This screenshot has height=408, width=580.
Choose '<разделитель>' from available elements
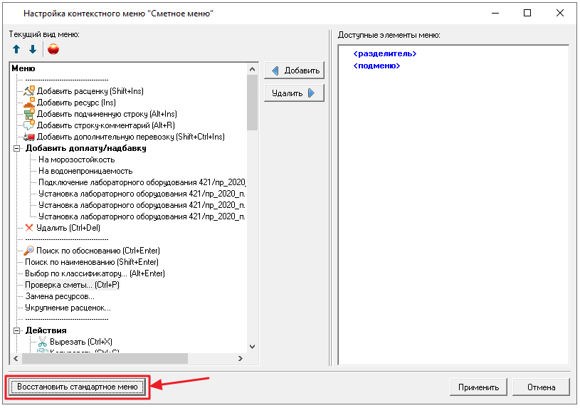384,54
